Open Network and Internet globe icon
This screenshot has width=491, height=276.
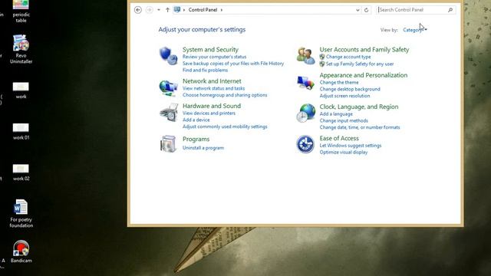pos(168,88)
